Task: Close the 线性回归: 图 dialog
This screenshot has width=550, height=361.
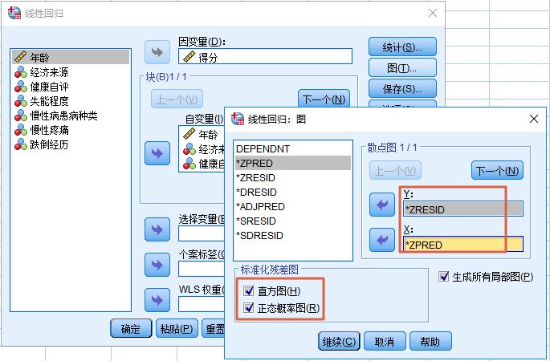Action: pyautogui.click(x=533, y=119)
